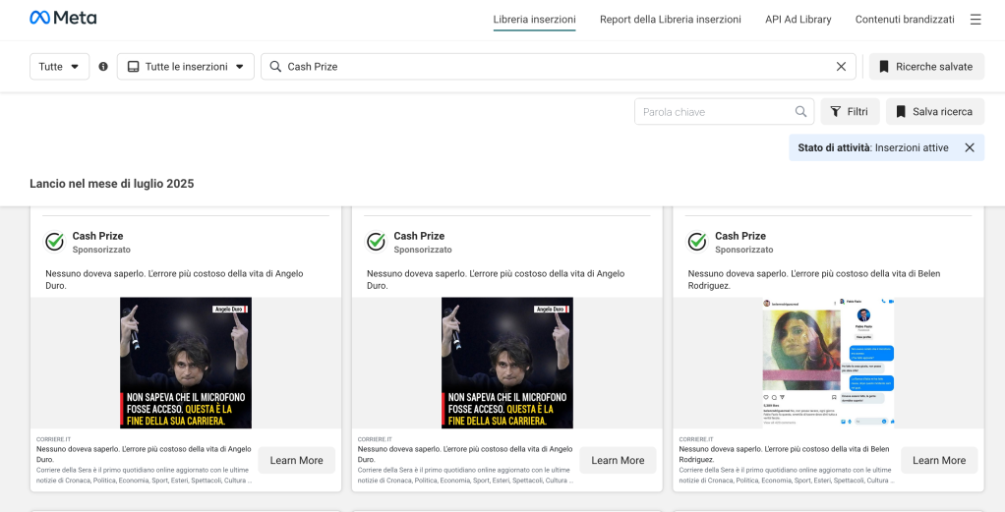Image resolution: width=1005 pixels, height=512 pixels.
Task: Click first Cash Prize checkmark avatar
Action: tap(55, 242)
